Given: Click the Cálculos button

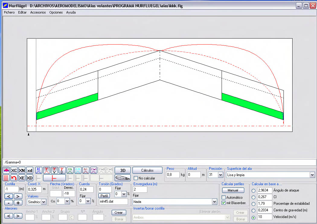Looking at the screenshot, I should click(x=147, y=170).
